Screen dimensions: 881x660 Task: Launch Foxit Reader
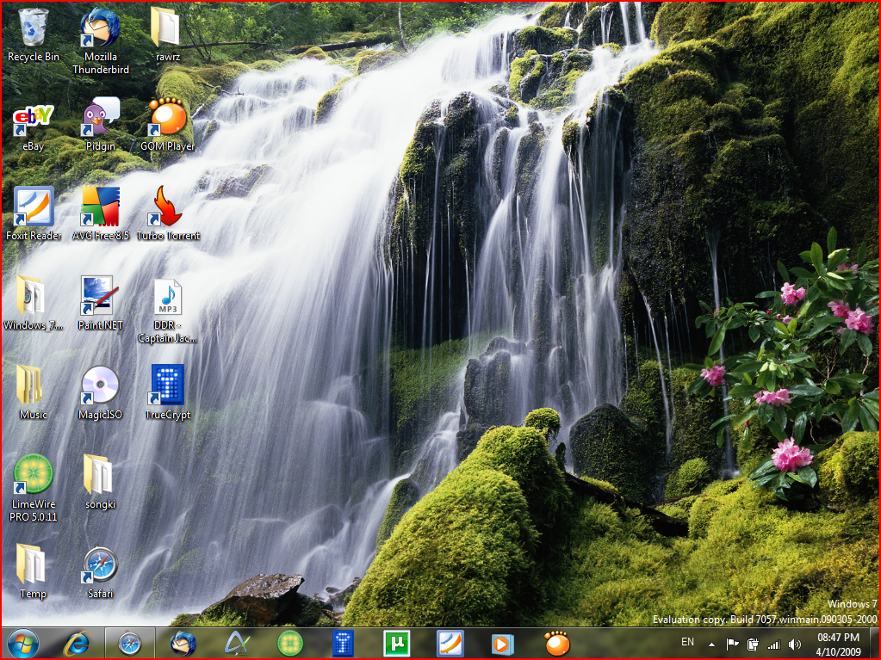[34, 207]
